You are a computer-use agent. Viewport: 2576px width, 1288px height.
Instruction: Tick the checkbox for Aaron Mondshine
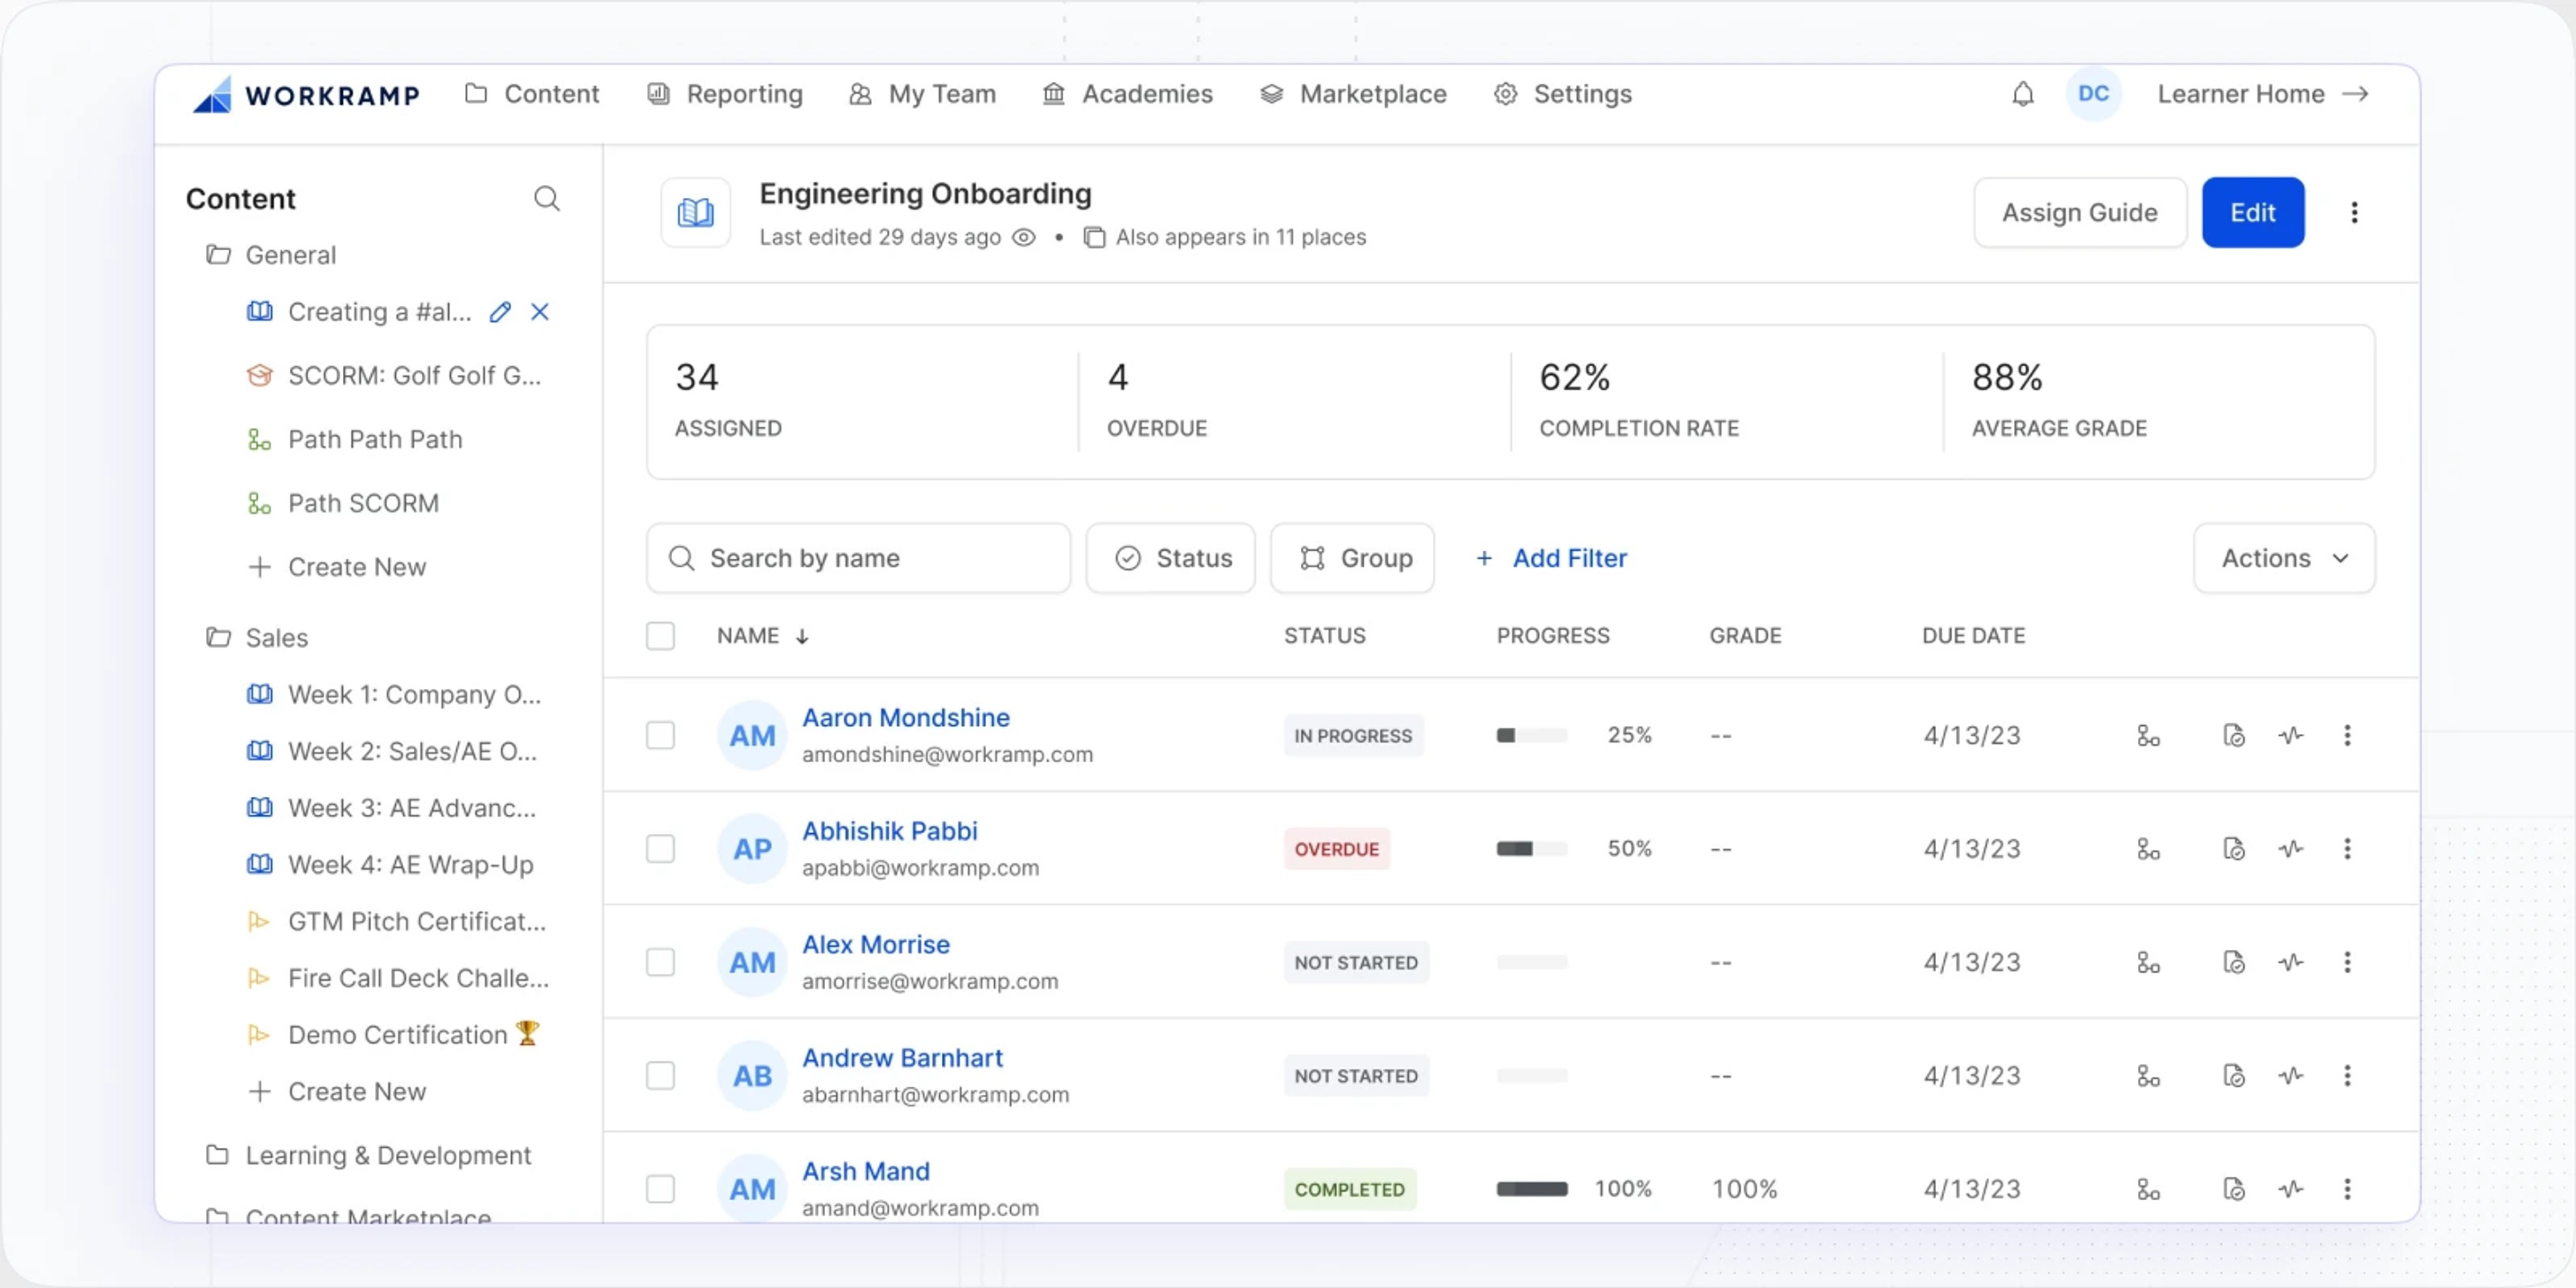[x=660, y=736]
